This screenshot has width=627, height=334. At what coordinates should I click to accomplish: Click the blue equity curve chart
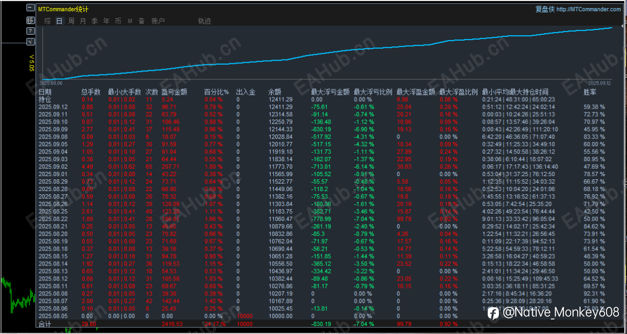point(328,53)
